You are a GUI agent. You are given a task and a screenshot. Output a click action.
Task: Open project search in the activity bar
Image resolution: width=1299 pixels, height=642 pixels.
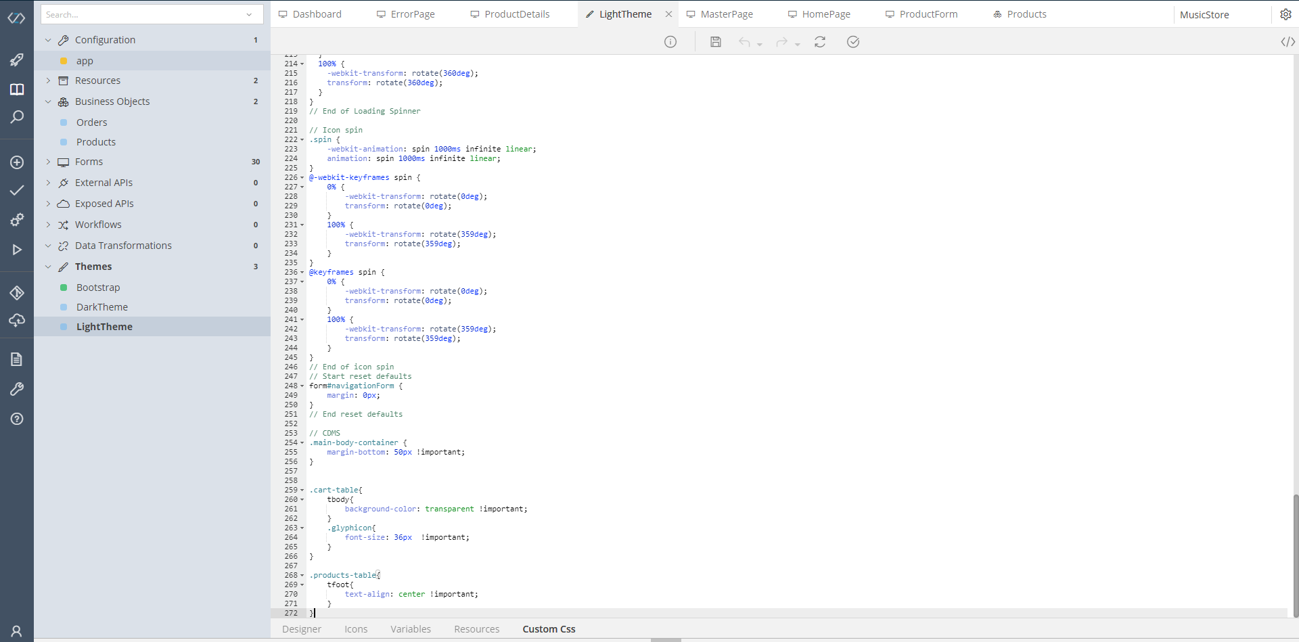point(17,117)
